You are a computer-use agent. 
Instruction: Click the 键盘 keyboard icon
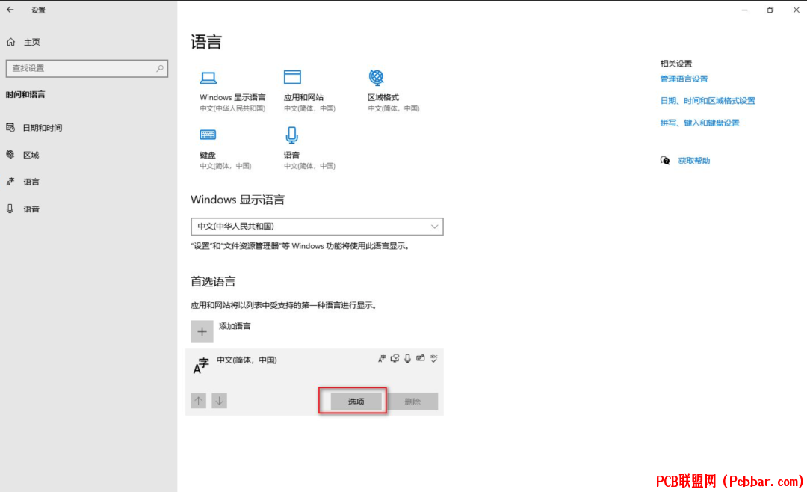(x=208, y=135)
